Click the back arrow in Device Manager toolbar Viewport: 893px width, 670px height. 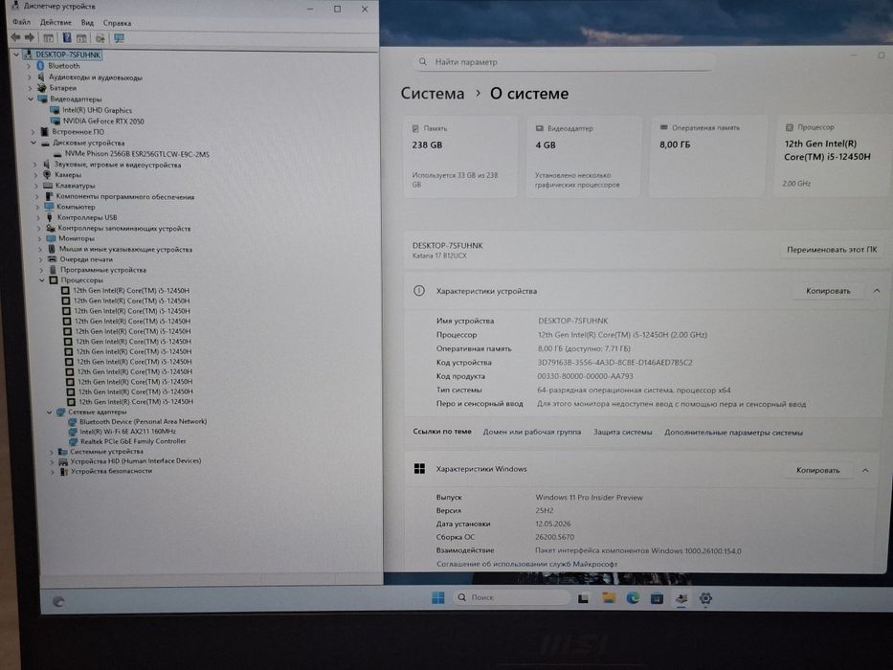pos(15,37)
